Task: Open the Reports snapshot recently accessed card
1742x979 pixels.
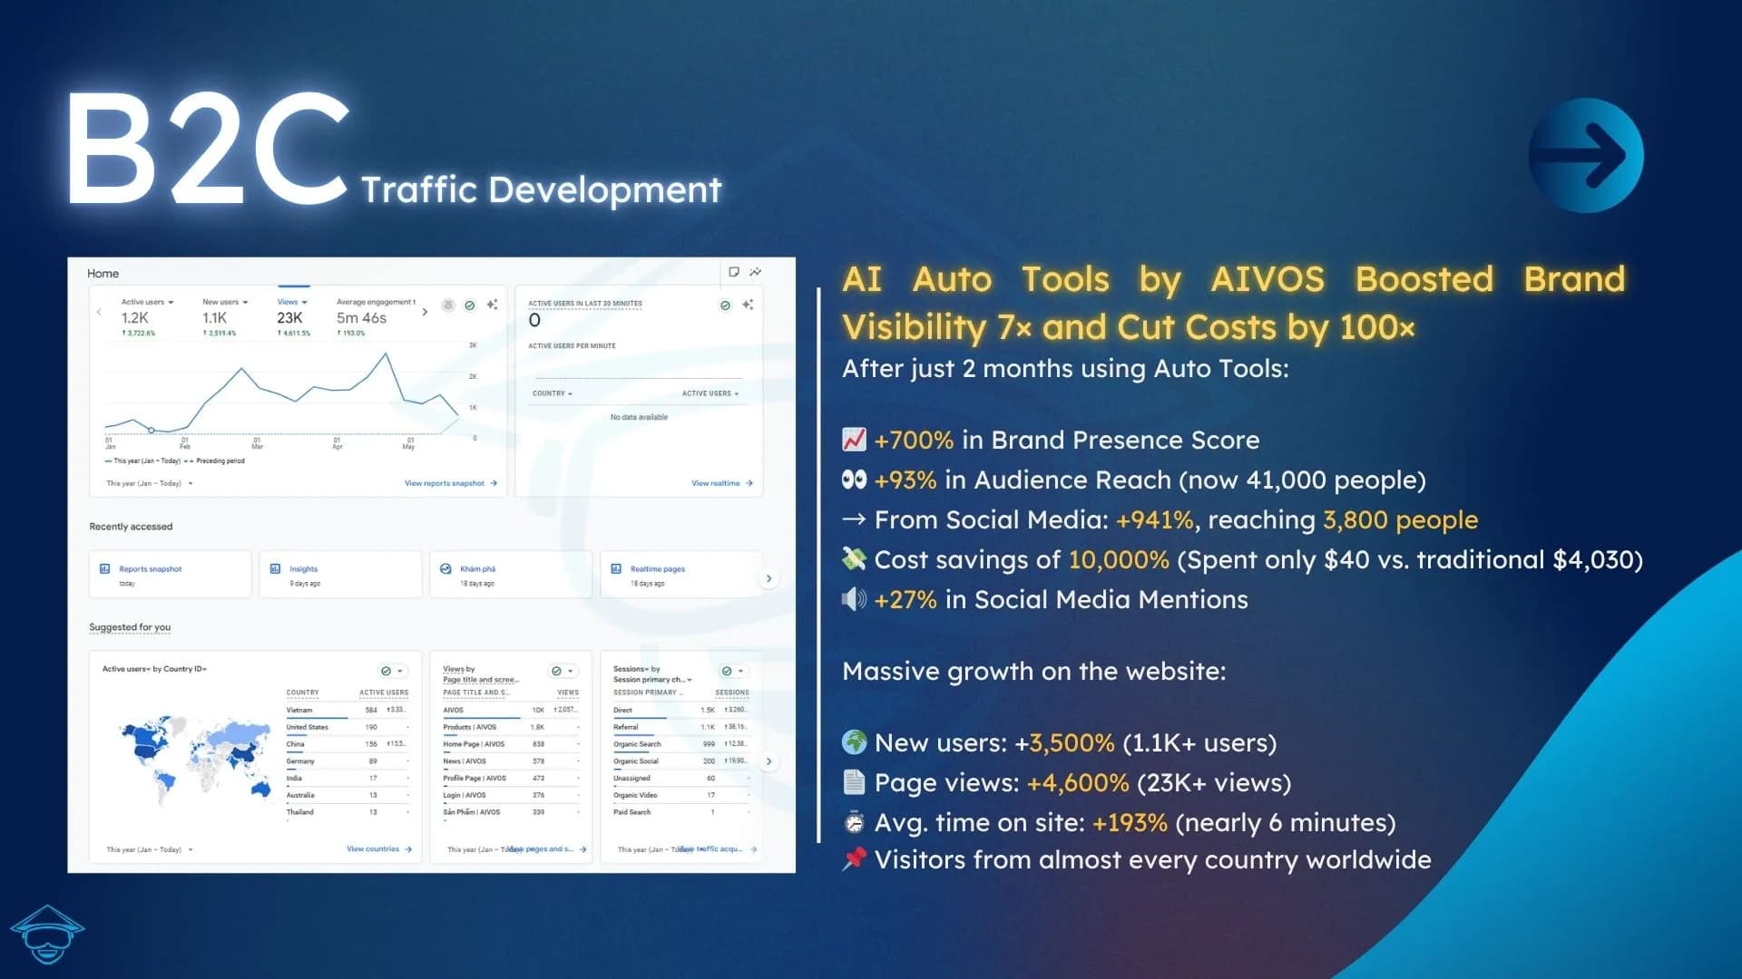Action: pos(170,574)
